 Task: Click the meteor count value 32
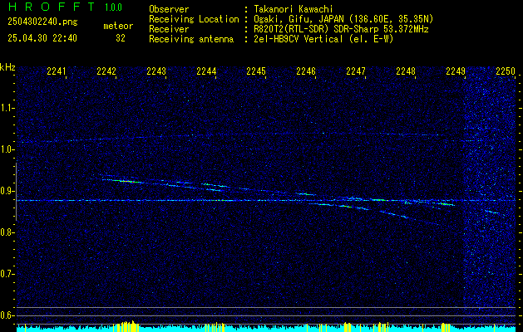click(x=121, y=38)
